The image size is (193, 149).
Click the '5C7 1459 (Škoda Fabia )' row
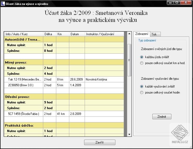(64, 114)
